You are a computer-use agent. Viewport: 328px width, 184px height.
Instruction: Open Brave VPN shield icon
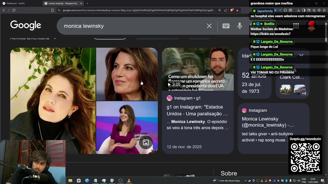319,10
